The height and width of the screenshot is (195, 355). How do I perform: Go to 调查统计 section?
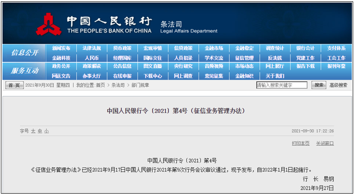[x=275, y=48]
